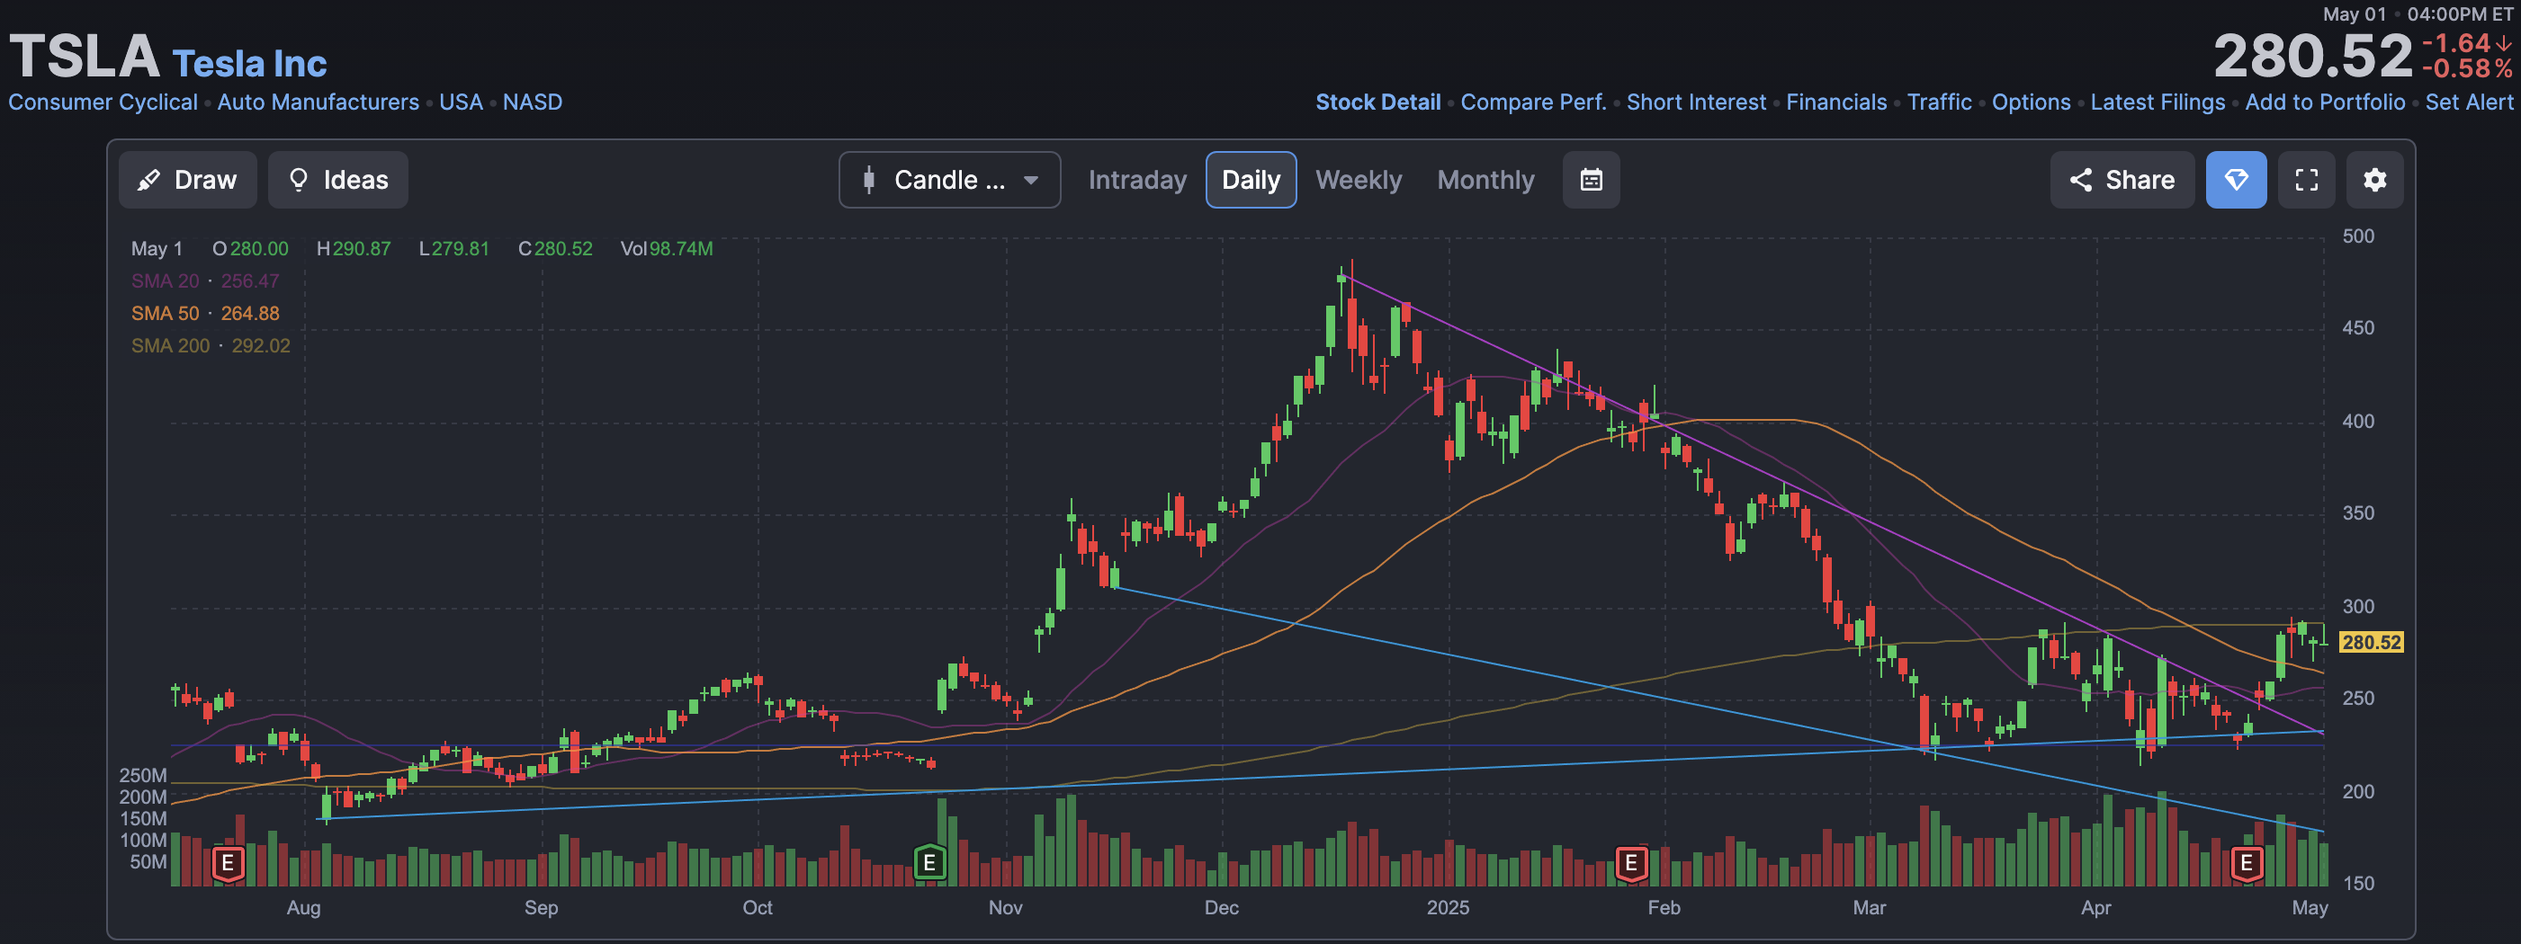This screenshot has width=2521, height=944.
Task: Click the blue diamond premium icon
Action: click(x=2236, y=180)
